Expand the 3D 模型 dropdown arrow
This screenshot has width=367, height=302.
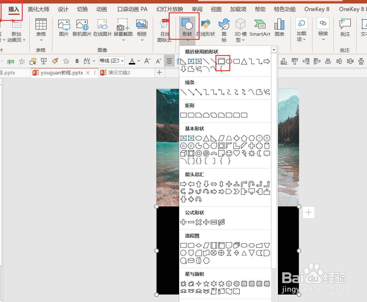(244, 40)
